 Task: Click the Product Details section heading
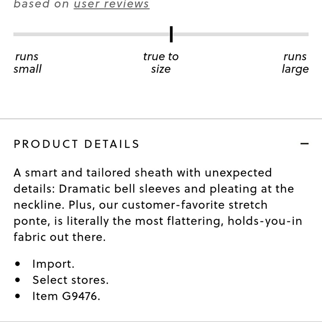coord(76,144)
